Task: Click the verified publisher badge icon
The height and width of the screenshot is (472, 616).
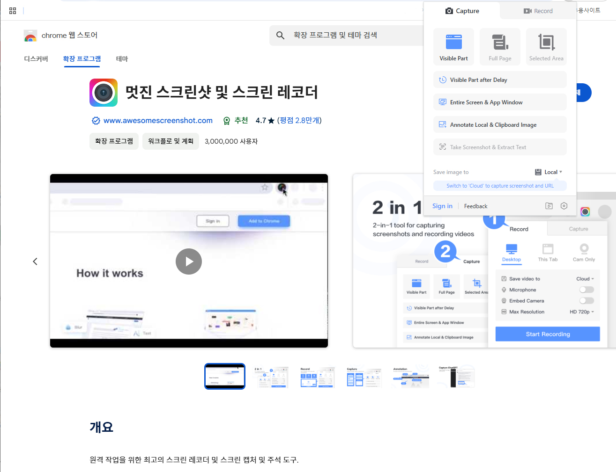Action: pos(96,121)
